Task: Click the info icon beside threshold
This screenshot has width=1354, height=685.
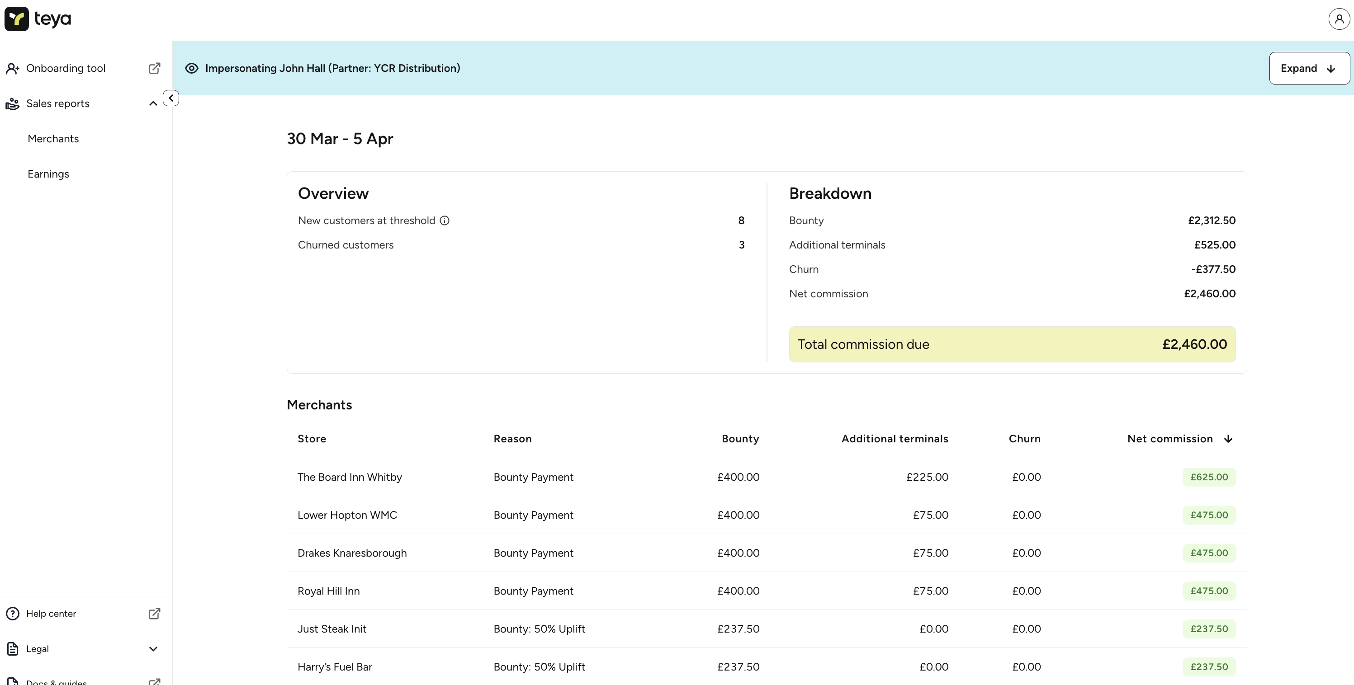Action: click(445, 221)
